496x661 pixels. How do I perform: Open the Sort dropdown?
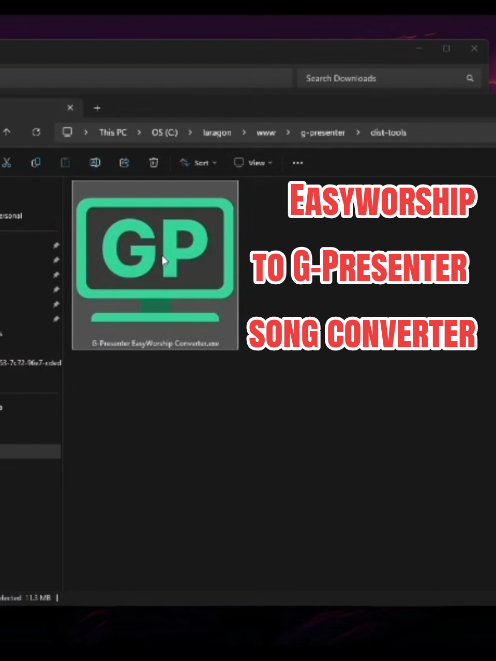point(199,163)
